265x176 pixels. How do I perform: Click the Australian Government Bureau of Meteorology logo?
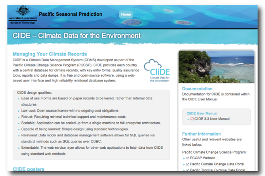(x=23, y=15)
